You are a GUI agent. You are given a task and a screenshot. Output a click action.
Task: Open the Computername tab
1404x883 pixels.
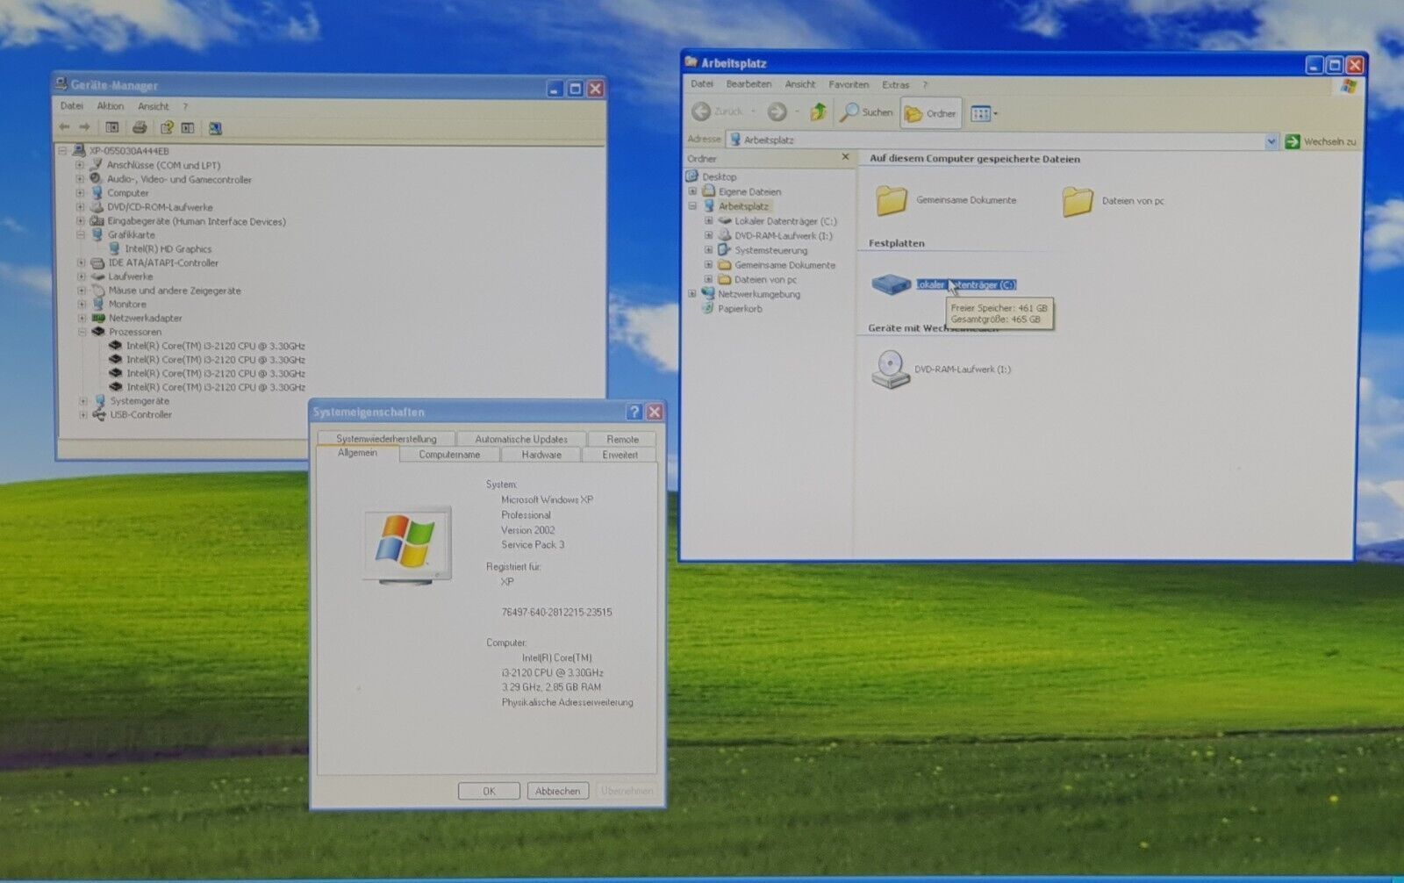[448, 455]
